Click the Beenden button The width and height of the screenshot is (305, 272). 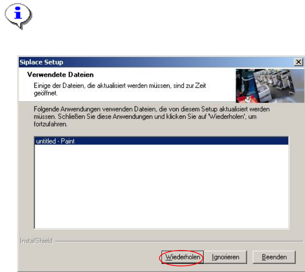pos(274,257)
